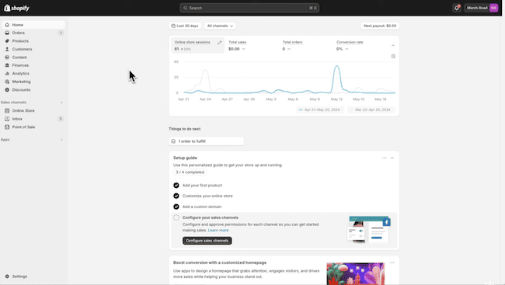The height and width of the screenshot is (285, 505).
Task: Click the Online Store icon
Action: [7, 111]
